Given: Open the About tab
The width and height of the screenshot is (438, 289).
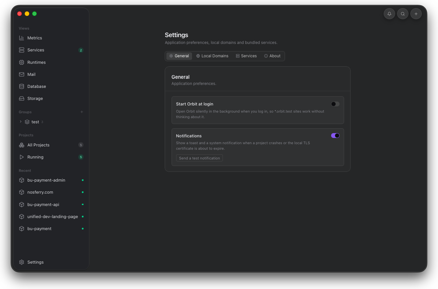Looking at the screenshot, I should click(x=272, y=56).
